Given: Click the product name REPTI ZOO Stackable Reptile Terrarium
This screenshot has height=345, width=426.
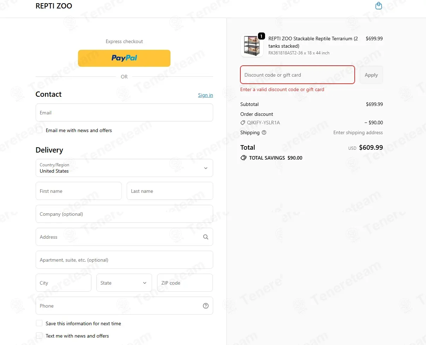Looking at the screenshot, I should point(313,42).
